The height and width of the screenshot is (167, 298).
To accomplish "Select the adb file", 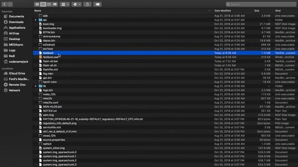I will [x=45, y=16].
